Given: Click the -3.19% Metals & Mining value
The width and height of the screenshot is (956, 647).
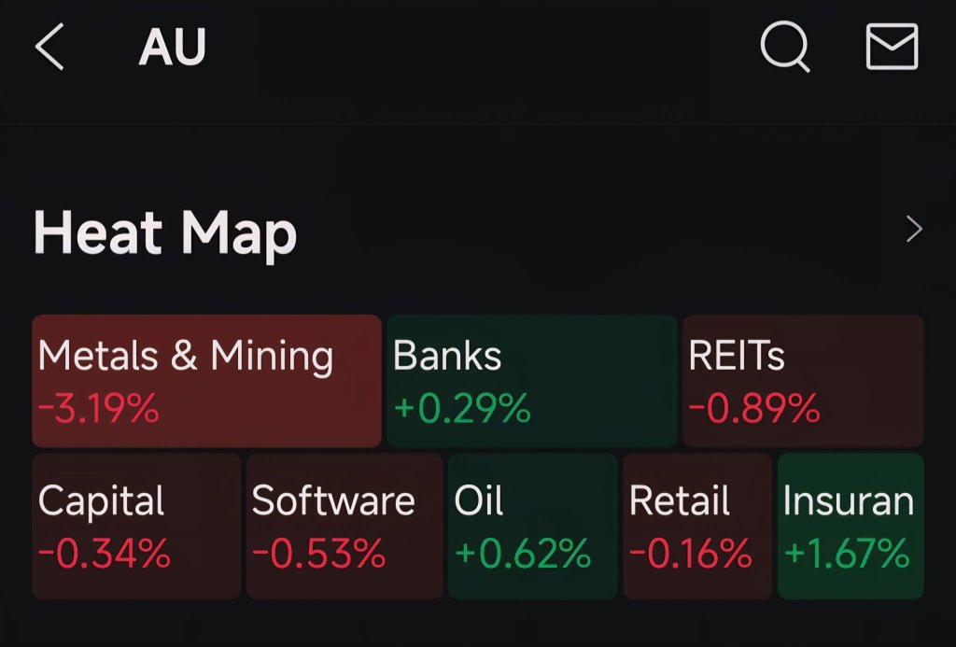Looking at the screenshot, I should coord(99,408).
